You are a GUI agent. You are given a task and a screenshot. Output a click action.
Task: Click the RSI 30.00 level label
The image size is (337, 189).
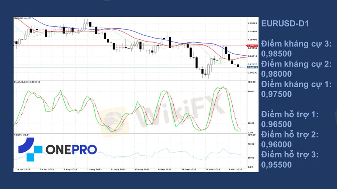coord(252,158)
